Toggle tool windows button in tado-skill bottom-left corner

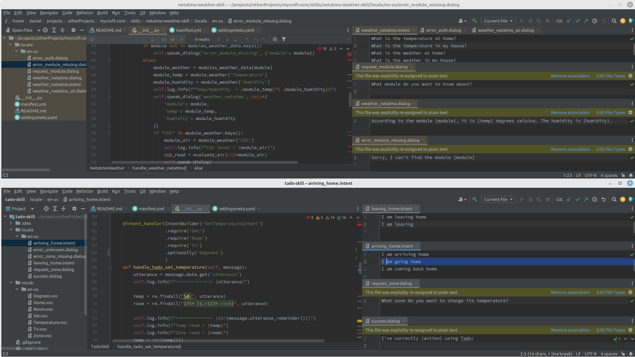[5, 354]
